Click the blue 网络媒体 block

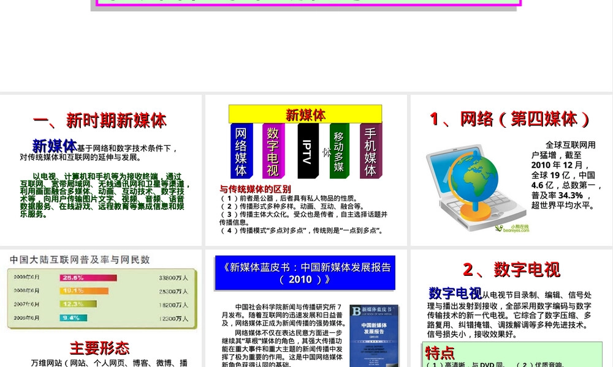tap(241, 151)
